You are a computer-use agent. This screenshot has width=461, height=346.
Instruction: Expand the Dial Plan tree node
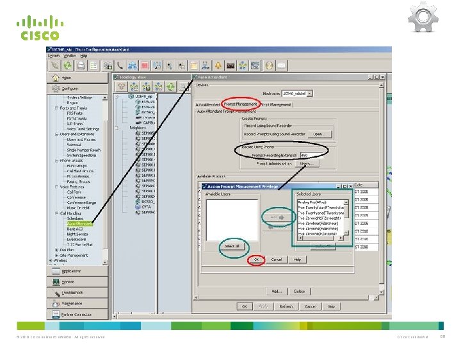(57, 250)
